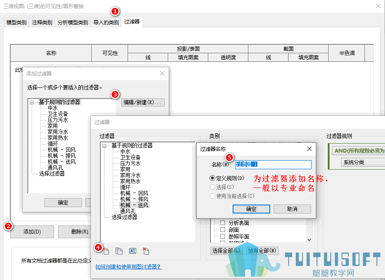Select 机械 - 回风 in 添加过滤器 list

[x=61, y=150]
